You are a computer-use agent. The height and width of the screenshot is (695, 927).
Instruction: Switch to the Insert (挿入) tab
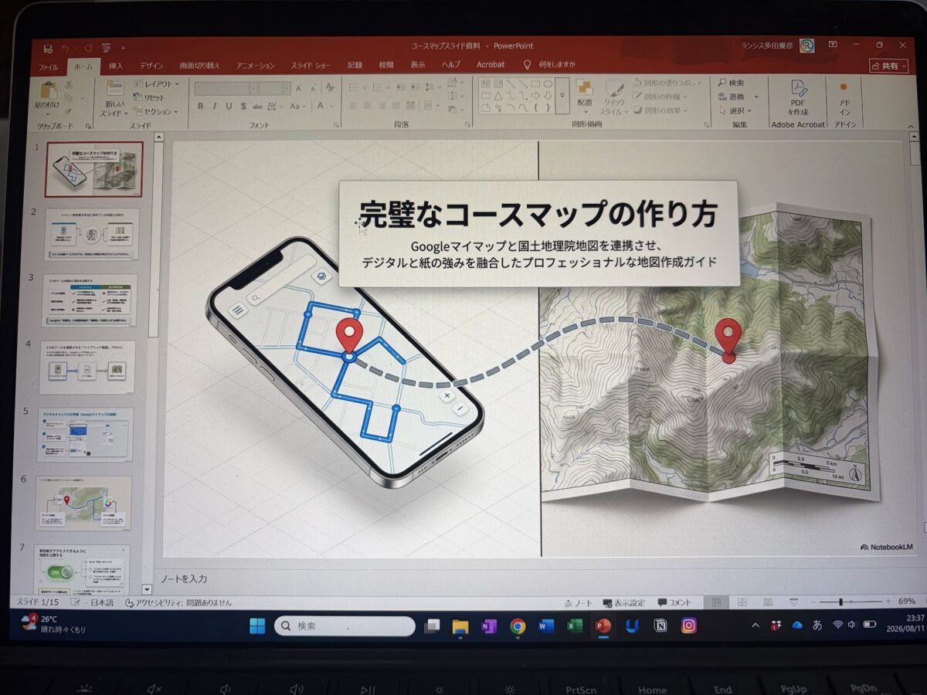(x=116, y=66)
